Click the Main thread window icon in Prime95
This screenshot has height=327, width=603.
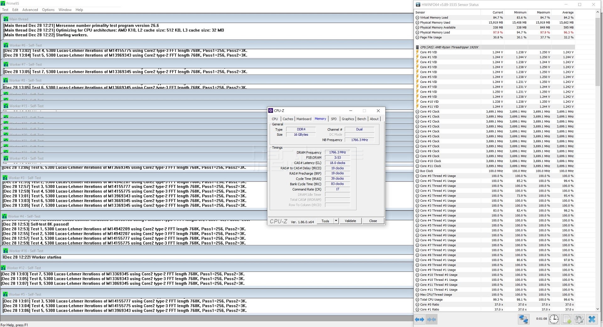point(6,19)
